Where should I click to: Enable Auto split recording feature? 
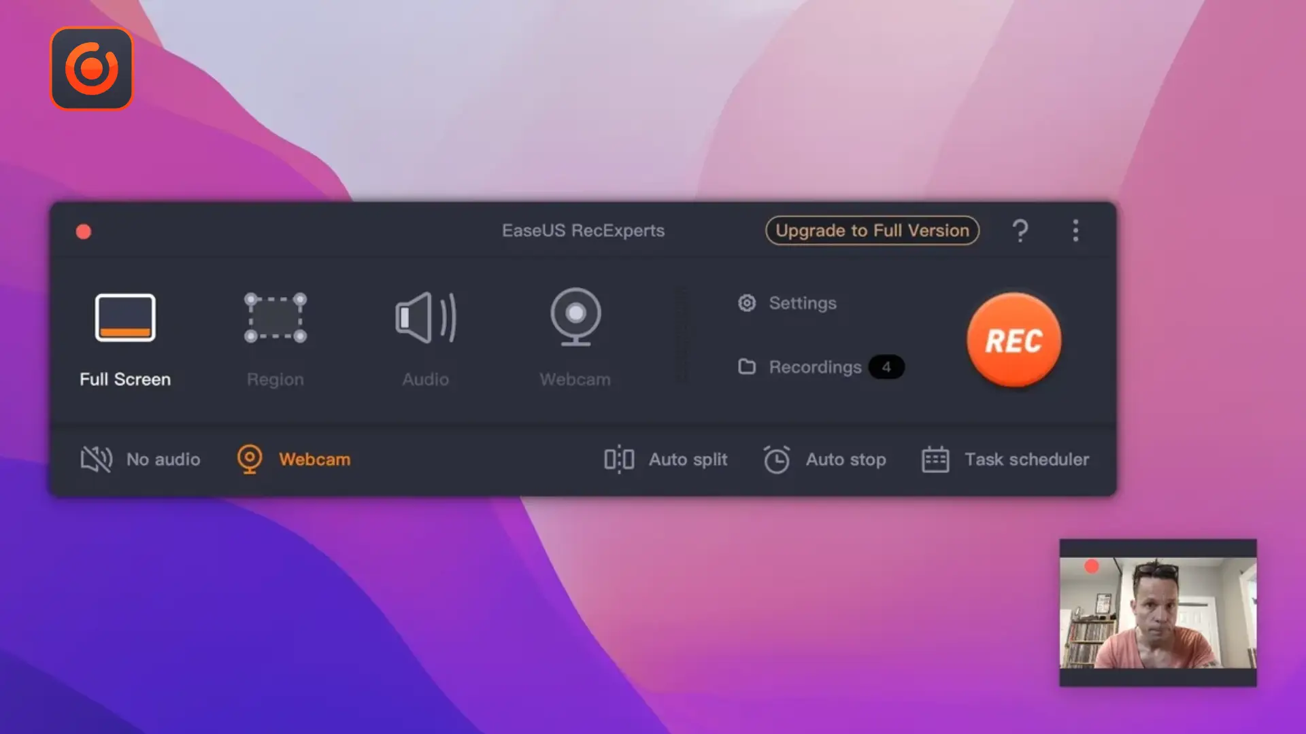tap(665, 459)
